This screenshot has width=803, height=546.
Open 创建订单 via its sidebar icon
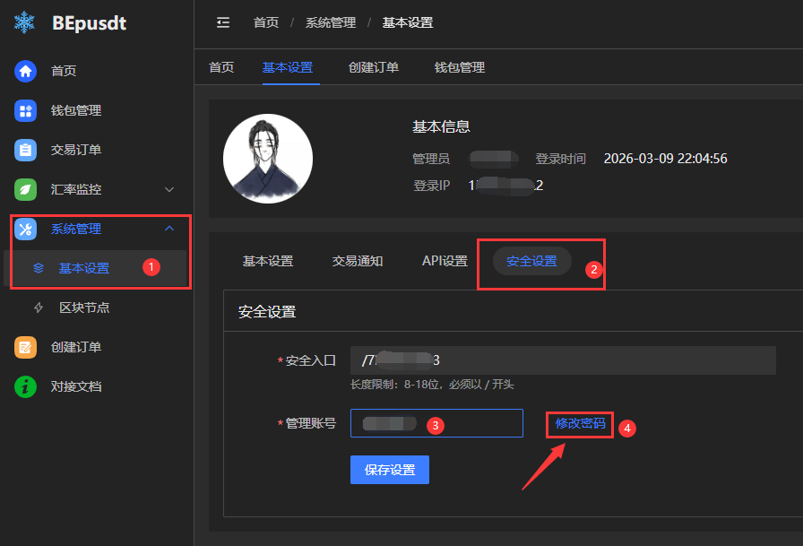tap(25, 347)
